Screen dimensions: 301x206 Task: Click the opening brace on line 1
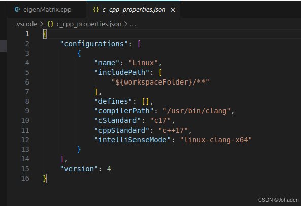click(45, 34)
